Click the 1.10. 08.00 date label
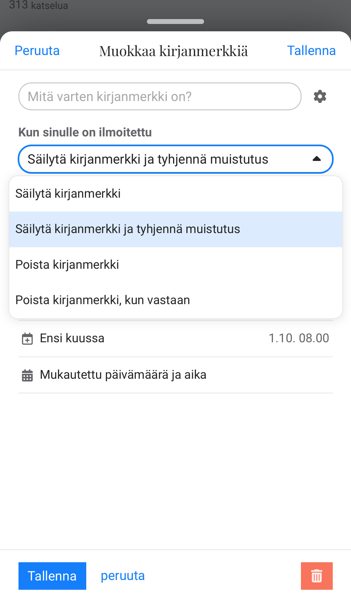The image size is (351, 602). coord(299,338)
